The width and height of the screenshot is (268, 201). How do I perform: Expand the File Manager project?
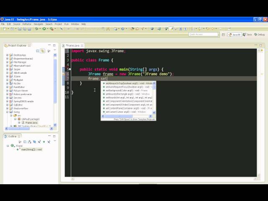[7, 62]
